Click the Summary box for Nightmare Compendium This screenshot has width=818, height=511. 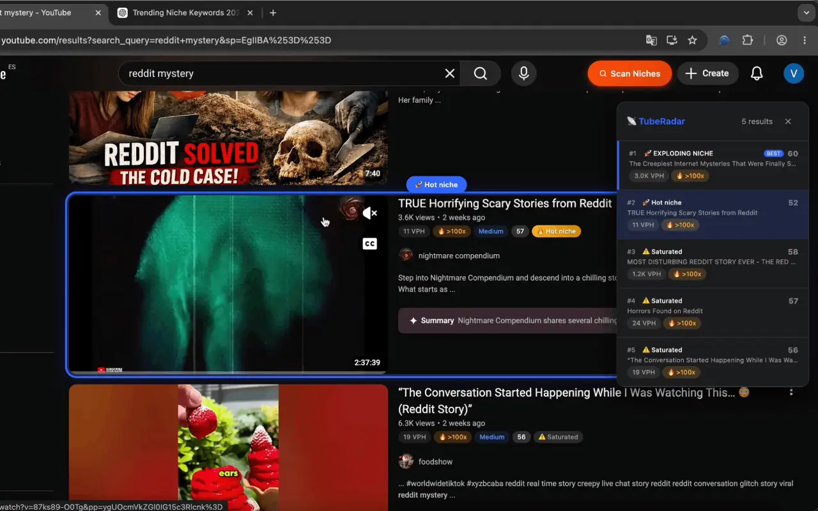tap(507, 321)
